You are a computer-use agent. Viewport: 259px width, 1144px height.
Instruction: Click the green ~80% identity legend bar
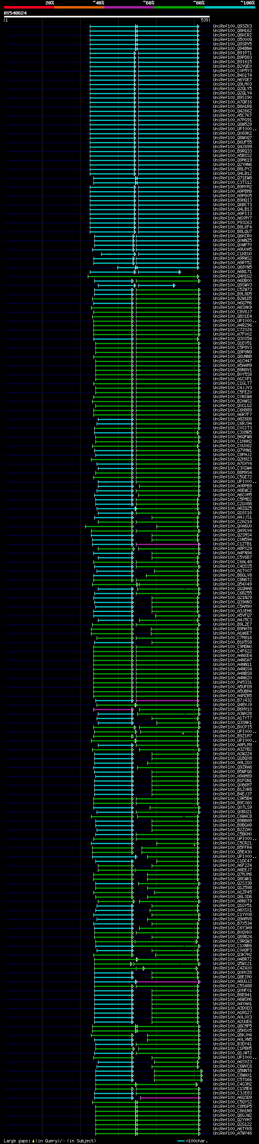[180, 8]
